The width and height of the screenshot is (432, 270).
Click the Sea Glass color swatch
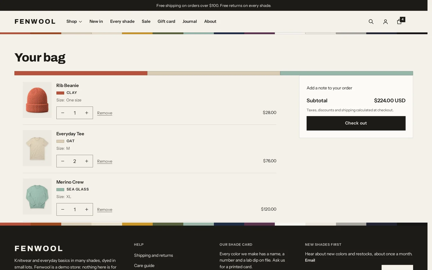click(60, 190)
